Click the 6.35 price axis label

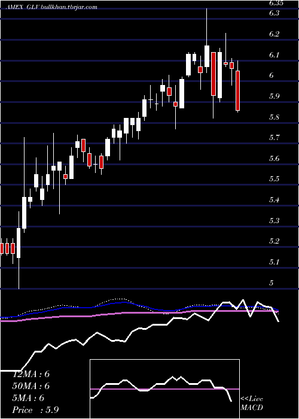pos(276,3)
